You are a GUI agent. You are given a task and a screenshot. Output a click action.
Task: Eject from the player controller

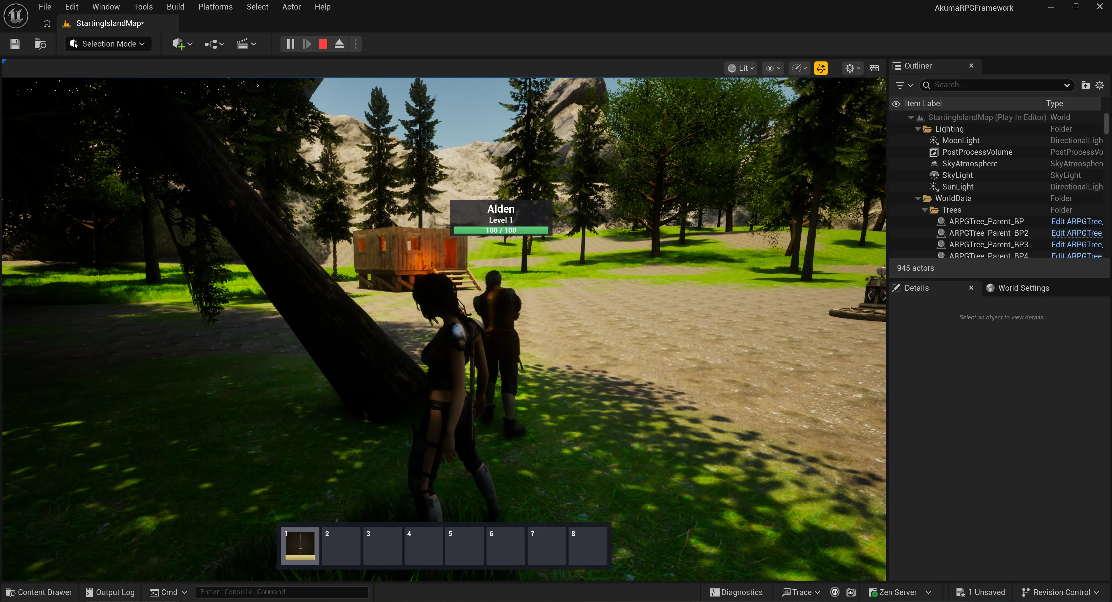tap(339, 44)
